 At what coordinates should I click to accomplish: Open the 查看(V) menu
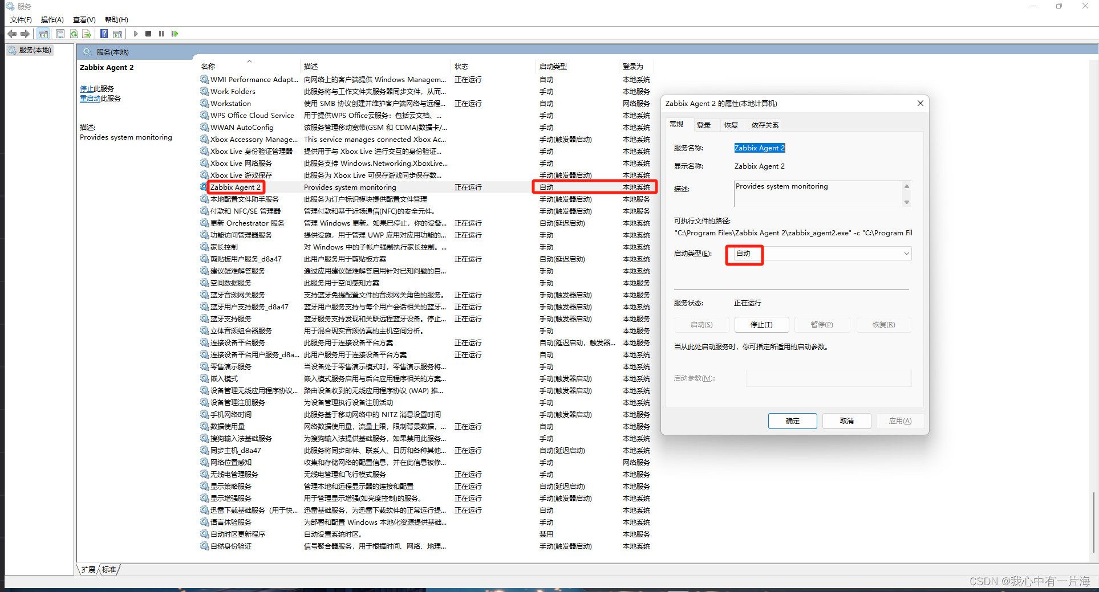point(84,20)
